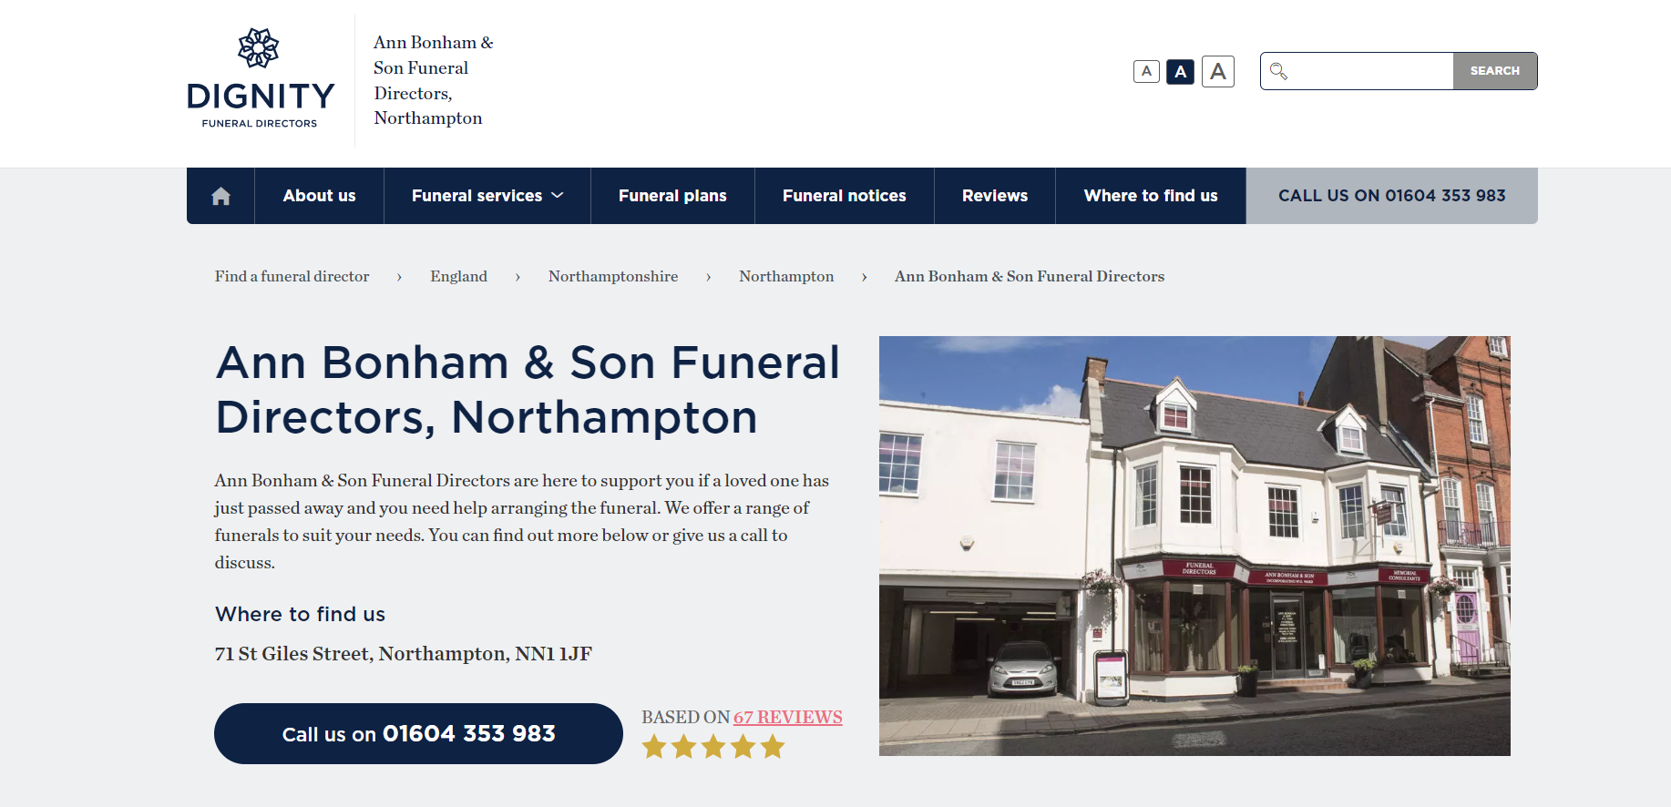Select the large text size A button
Image resolution: width=1671 pixels, height=807 pixels.
[1218, 71]
